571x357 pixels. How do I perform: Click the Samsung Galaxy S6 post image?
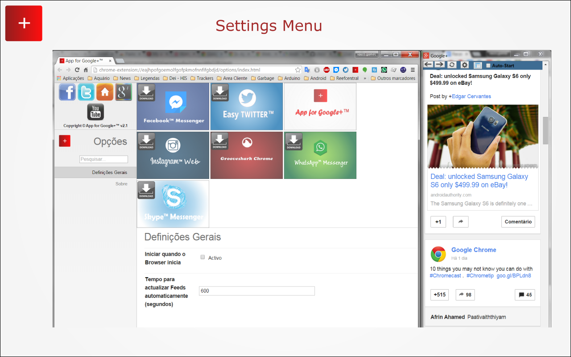click(x=483, y=136)
